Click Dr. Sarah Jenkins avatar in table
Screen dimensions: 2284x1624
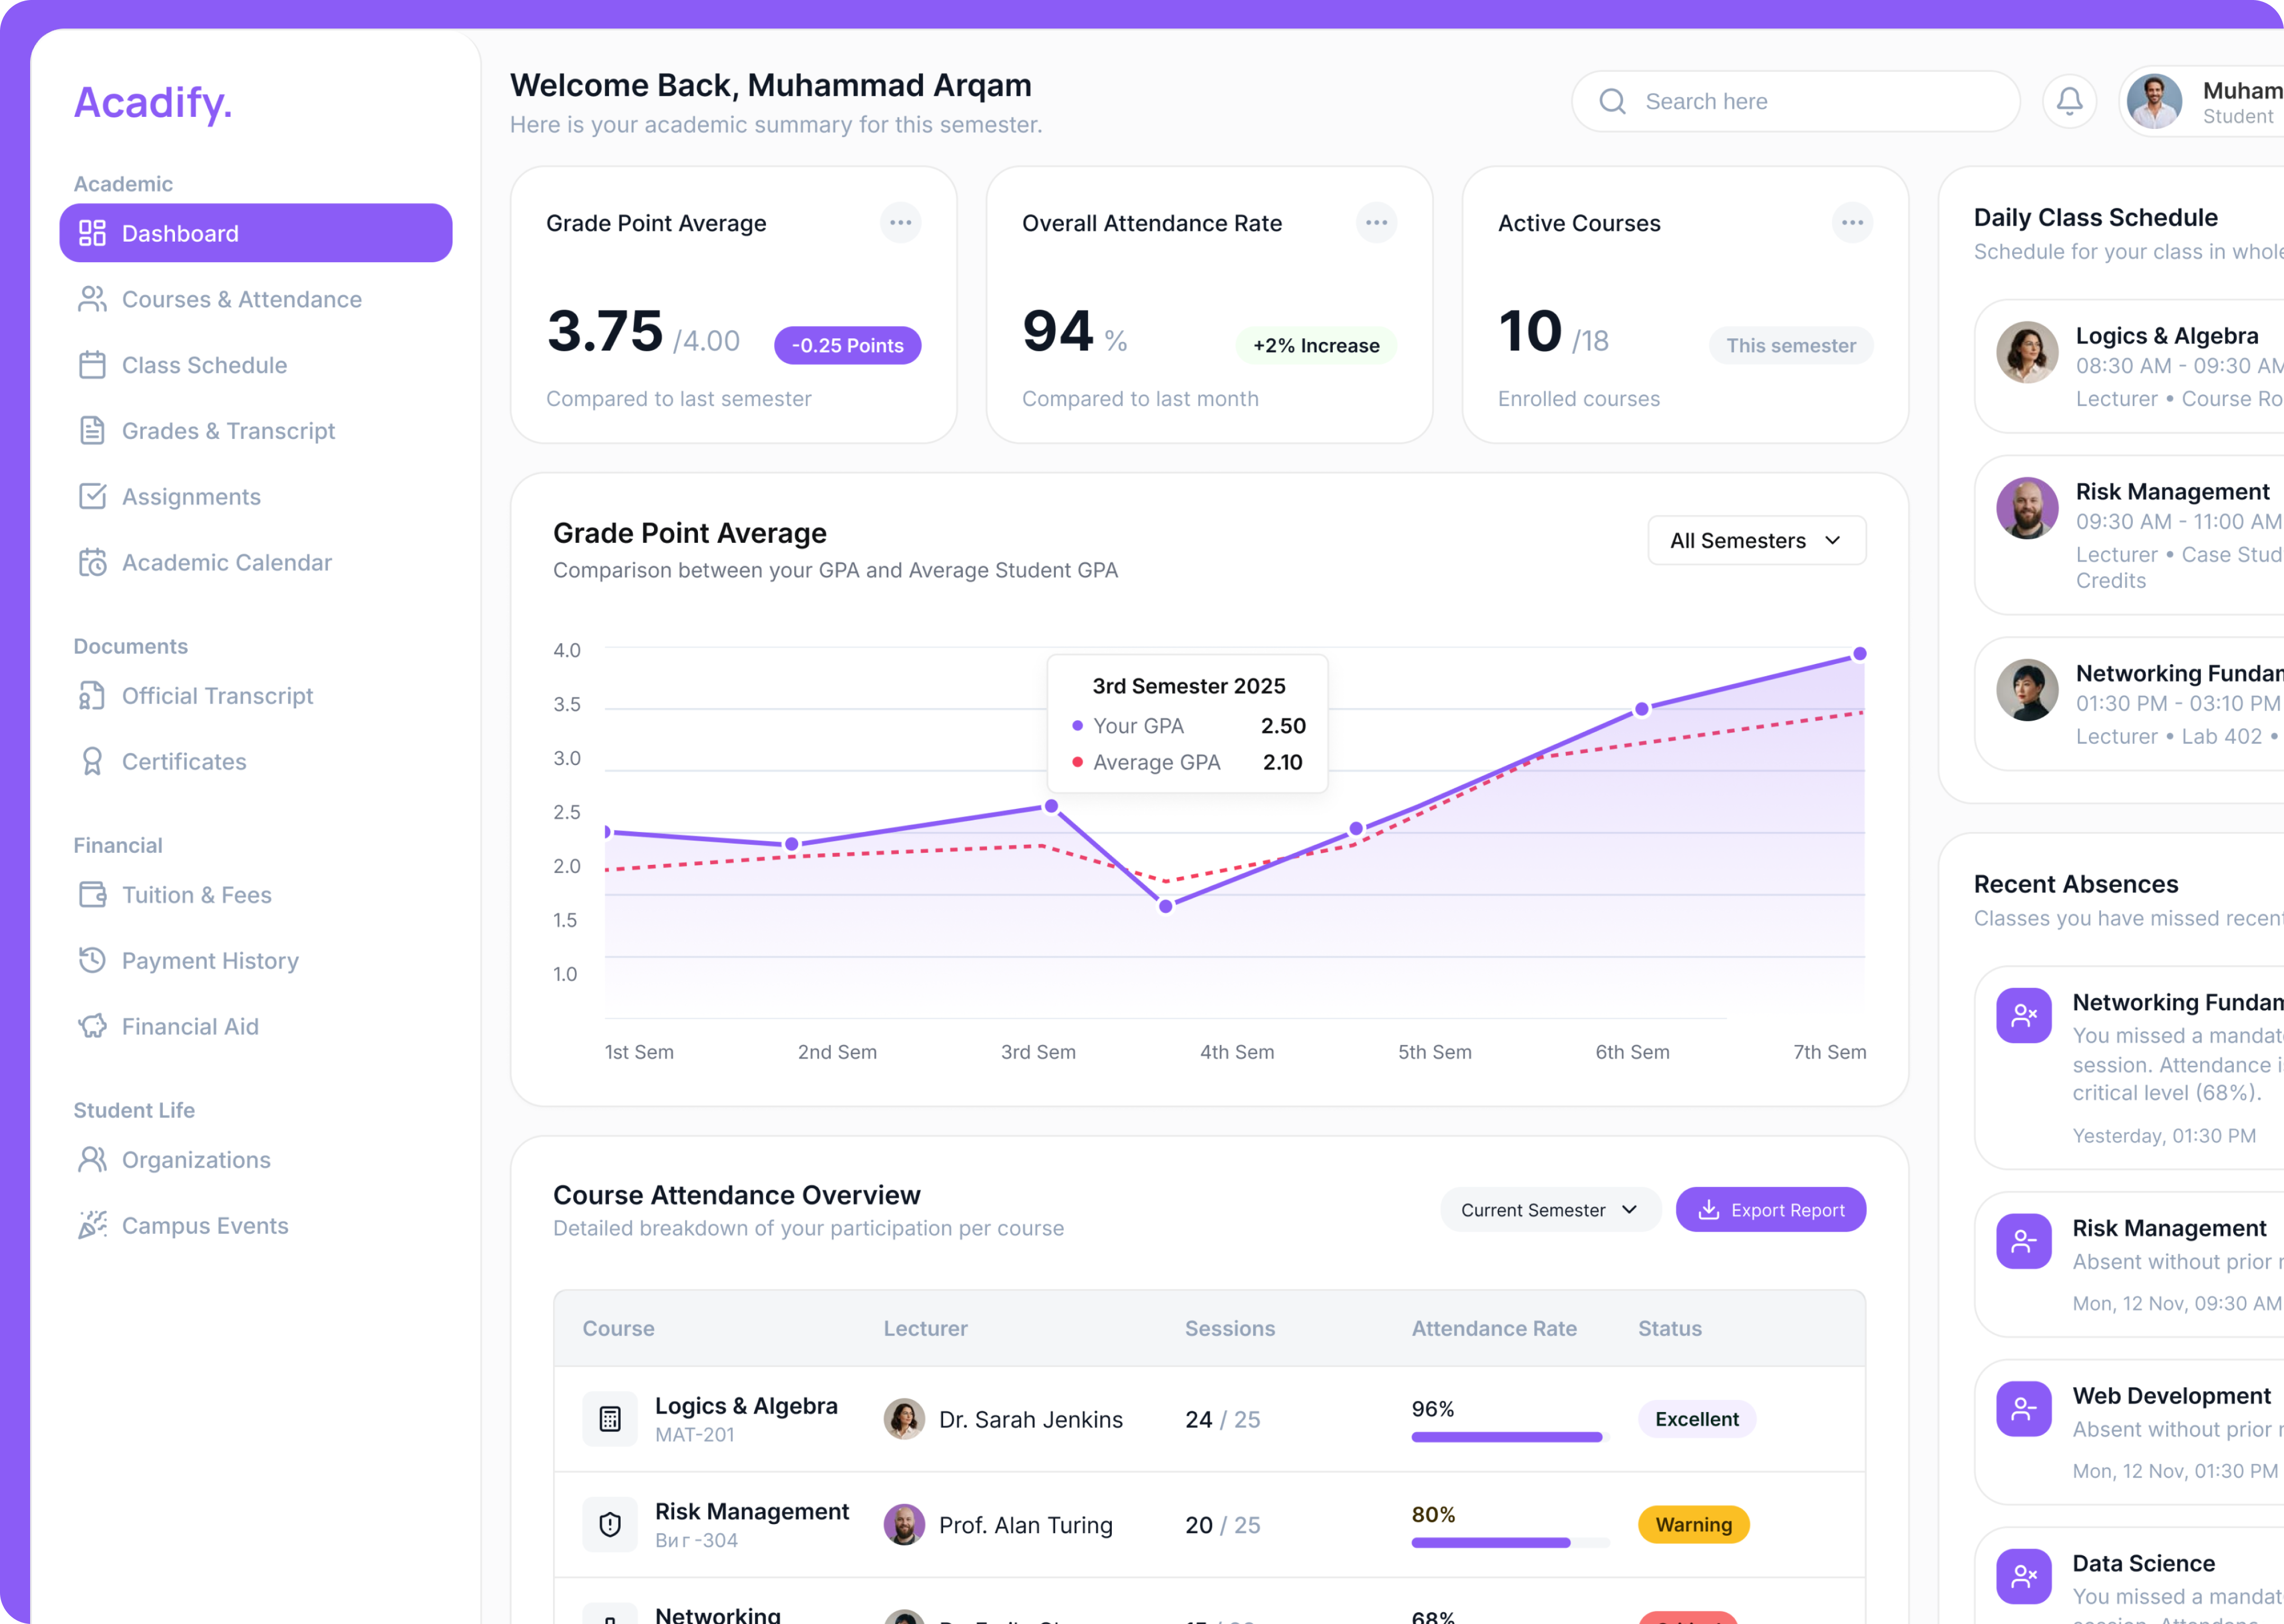click(904, 1419)
